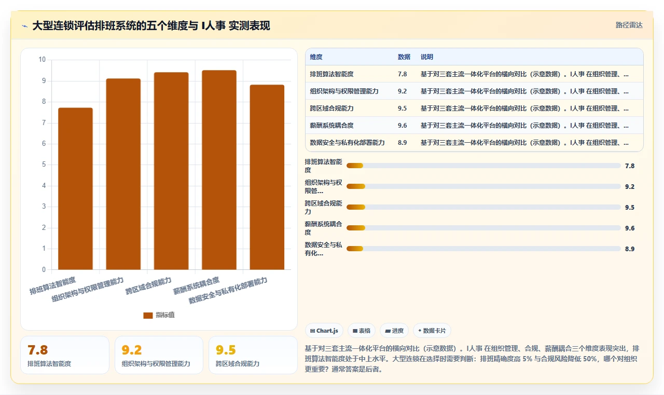Click the 数据安全与私有化部署能力 chart bar
This screenshot has width=664, height=395.
click(x=267, y=177)
